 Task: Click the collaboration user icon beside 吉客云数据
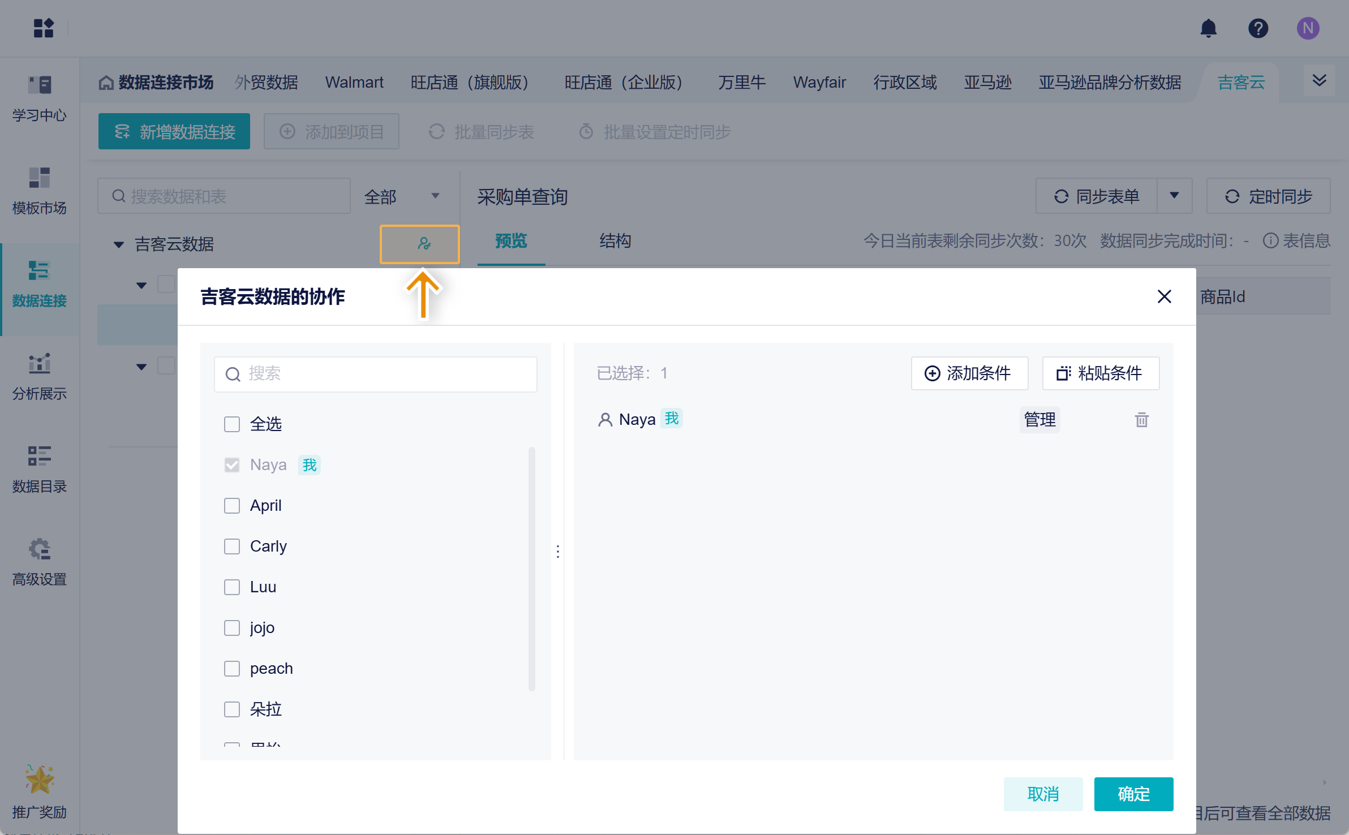[424, 244]
